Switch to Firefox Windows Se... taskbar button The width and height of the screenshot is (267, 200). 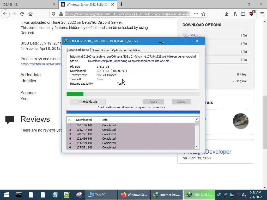click(x=134, y=195)
